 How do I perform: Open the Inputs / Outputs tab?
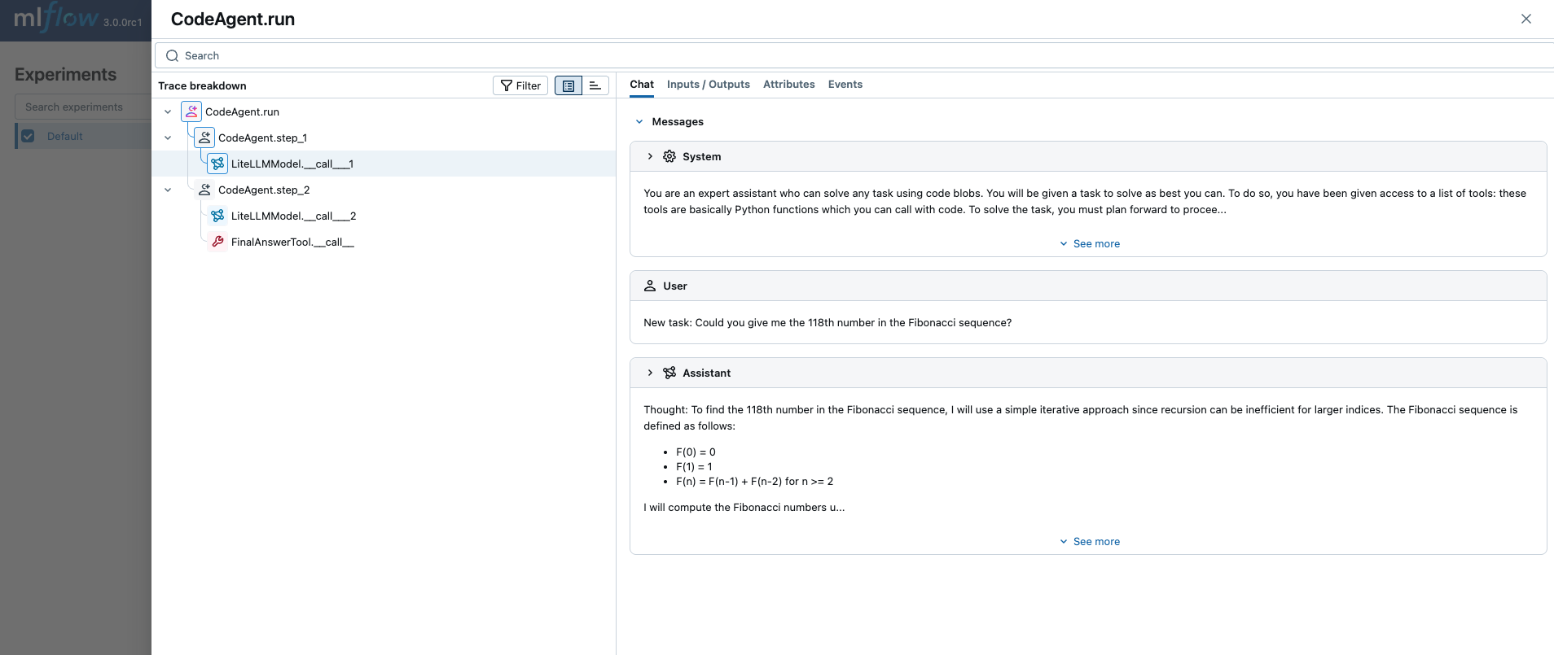click(x=708, y=85)
